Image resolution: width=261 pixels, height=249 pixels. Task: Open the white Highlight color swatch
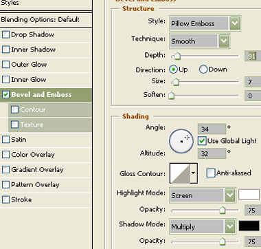[x=249, y=195]
